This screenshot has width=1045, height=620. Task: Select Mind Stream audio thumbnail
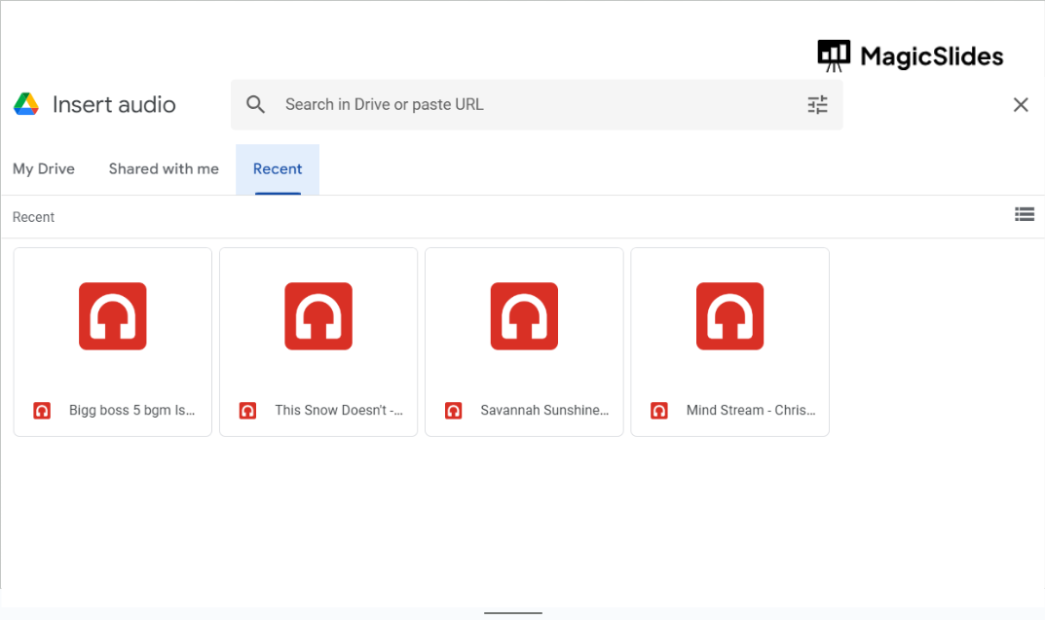coord(729,316)
